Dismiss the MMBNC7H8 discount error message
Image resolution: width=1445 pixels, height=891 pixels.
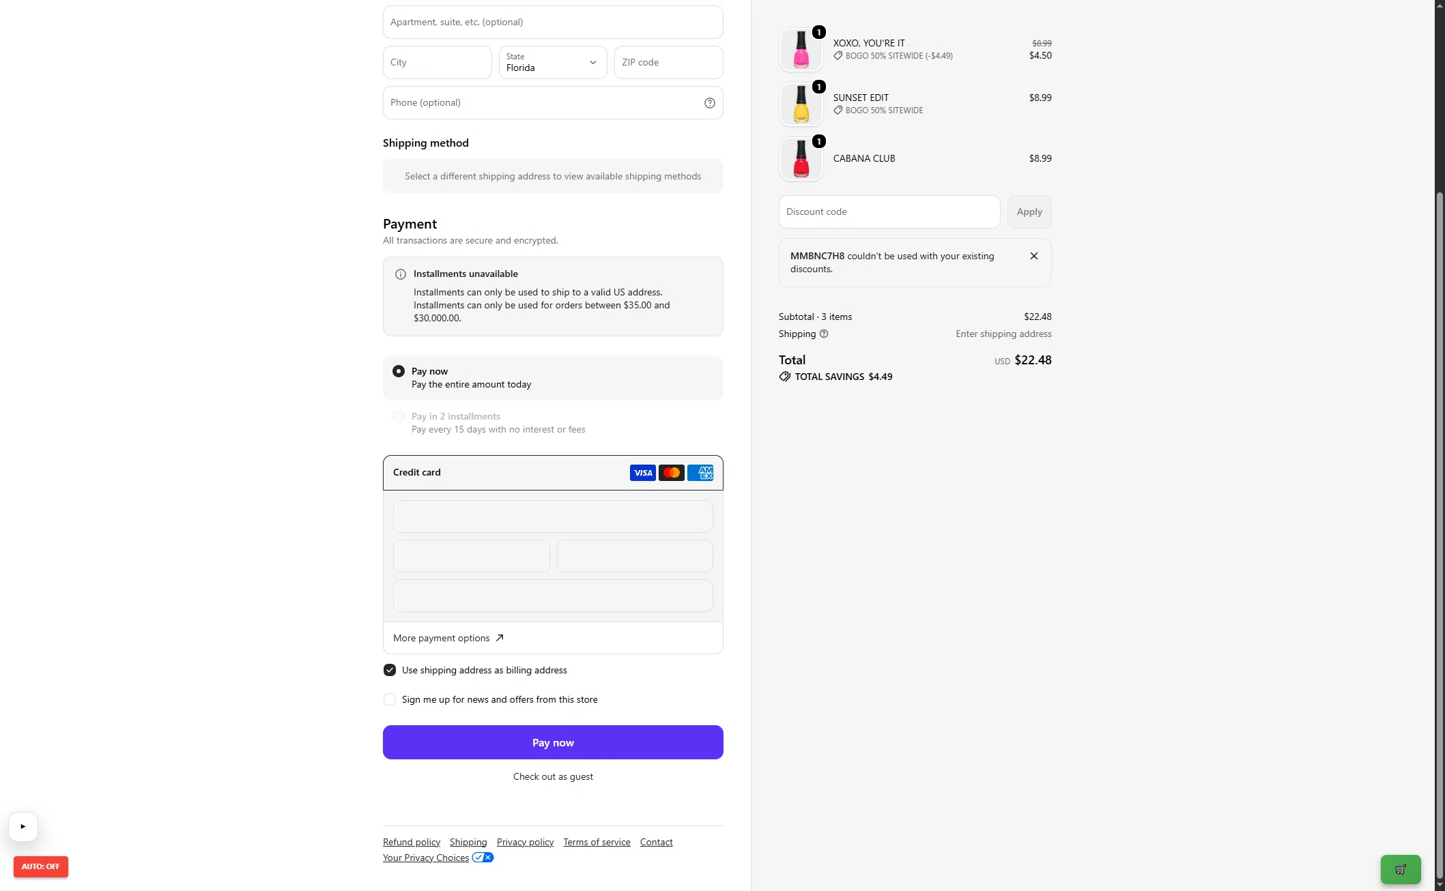pos(1033,256)
